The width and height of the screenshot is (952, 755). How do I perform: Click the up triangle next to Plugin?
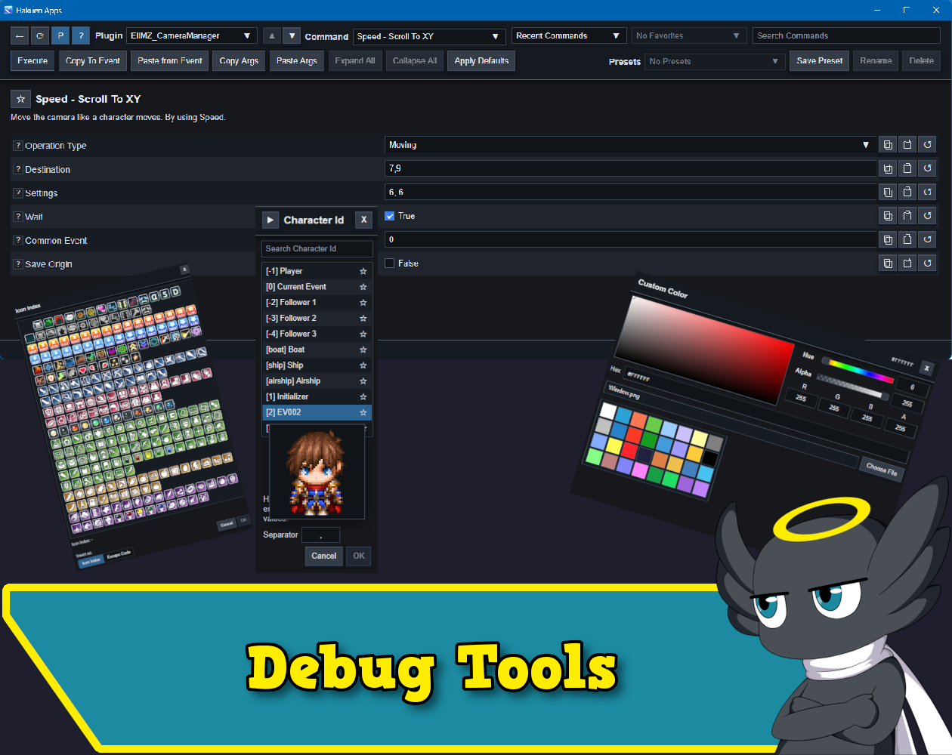pos(271,35)
